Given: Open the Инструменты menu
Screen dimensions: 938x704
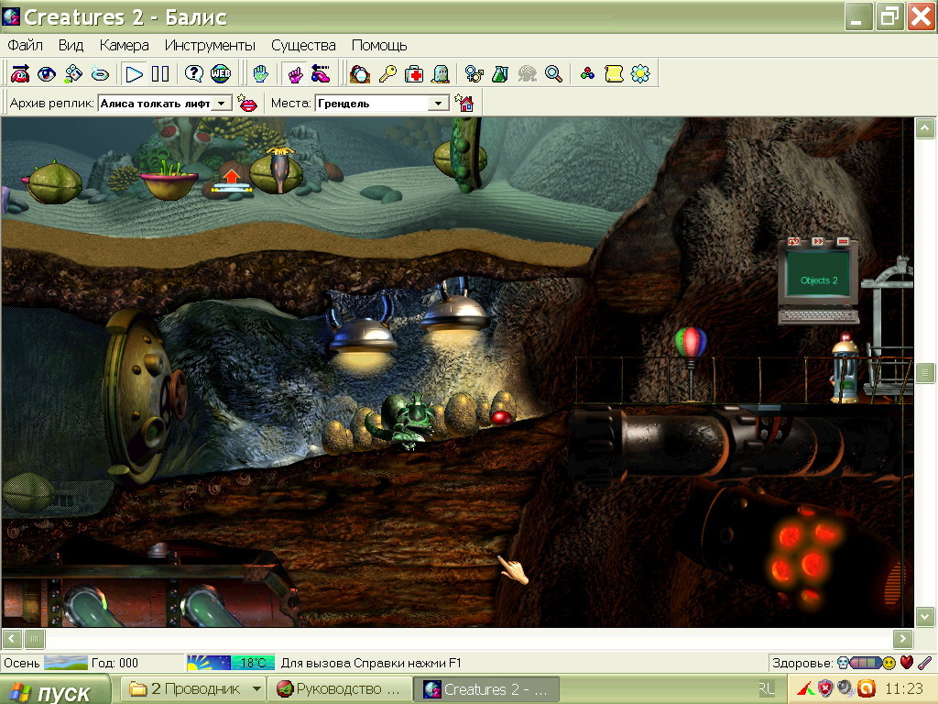Looking at the screenshot, I should click(210, 46).
